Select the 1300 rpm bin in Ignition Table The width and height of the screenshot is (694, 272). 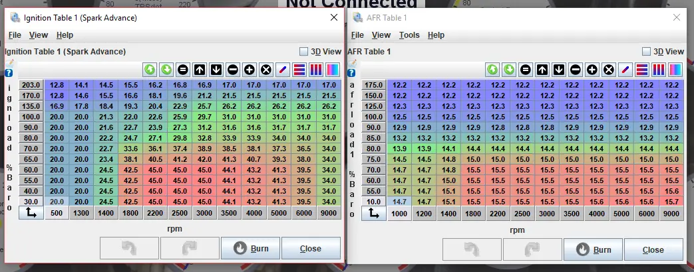click(81, 214)
